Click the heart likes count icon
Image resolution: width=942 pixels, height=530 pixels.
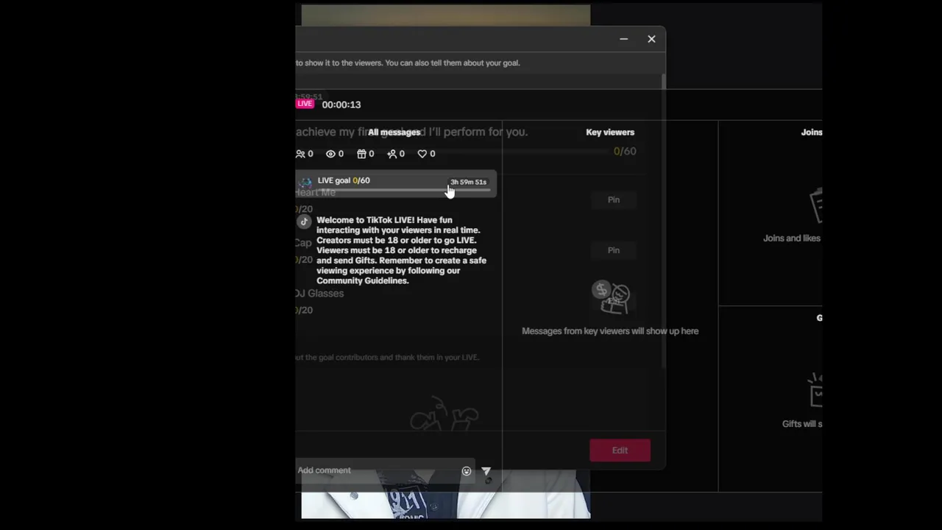pyautogui.click(x=422, y=154)
